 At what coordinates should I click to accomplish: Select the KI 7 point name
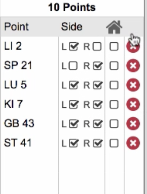[13, 104]
